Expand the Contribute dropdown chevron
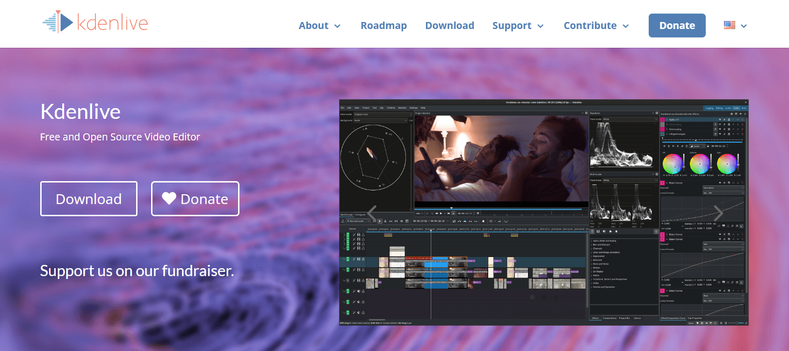 tap(625, 26)
